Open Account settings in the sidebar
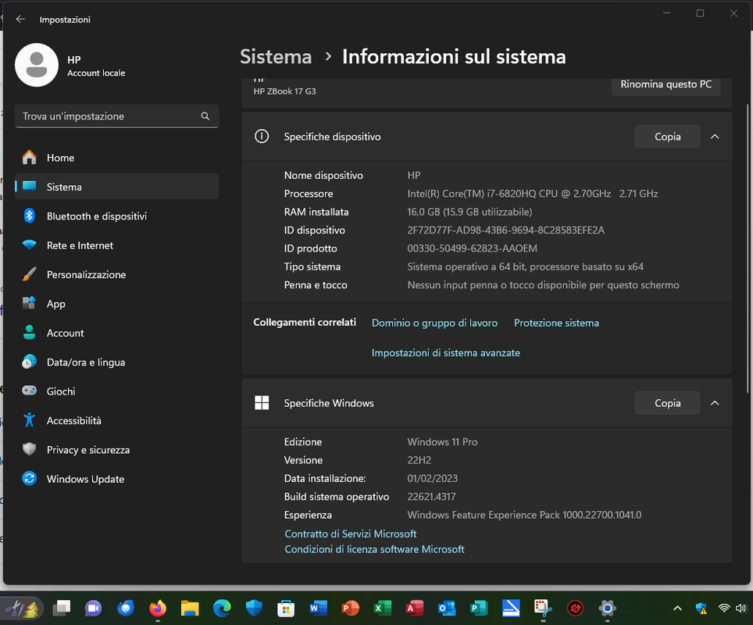This screenshot has width=753, height=625. coord(116,333)
